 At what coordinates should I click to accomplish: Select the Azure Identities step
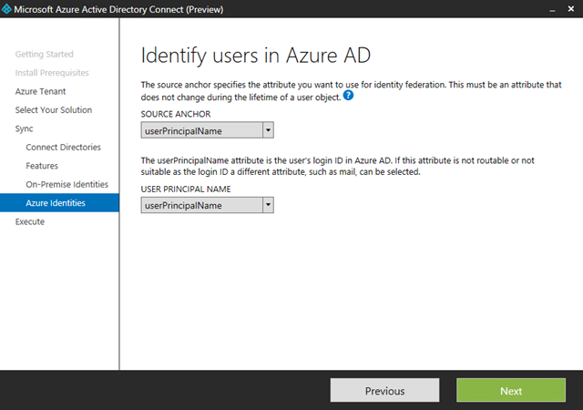(59, 203)
